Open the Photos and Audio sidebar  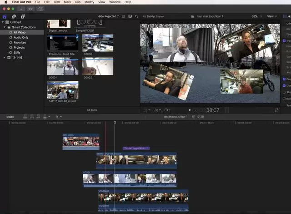(14, 16)
